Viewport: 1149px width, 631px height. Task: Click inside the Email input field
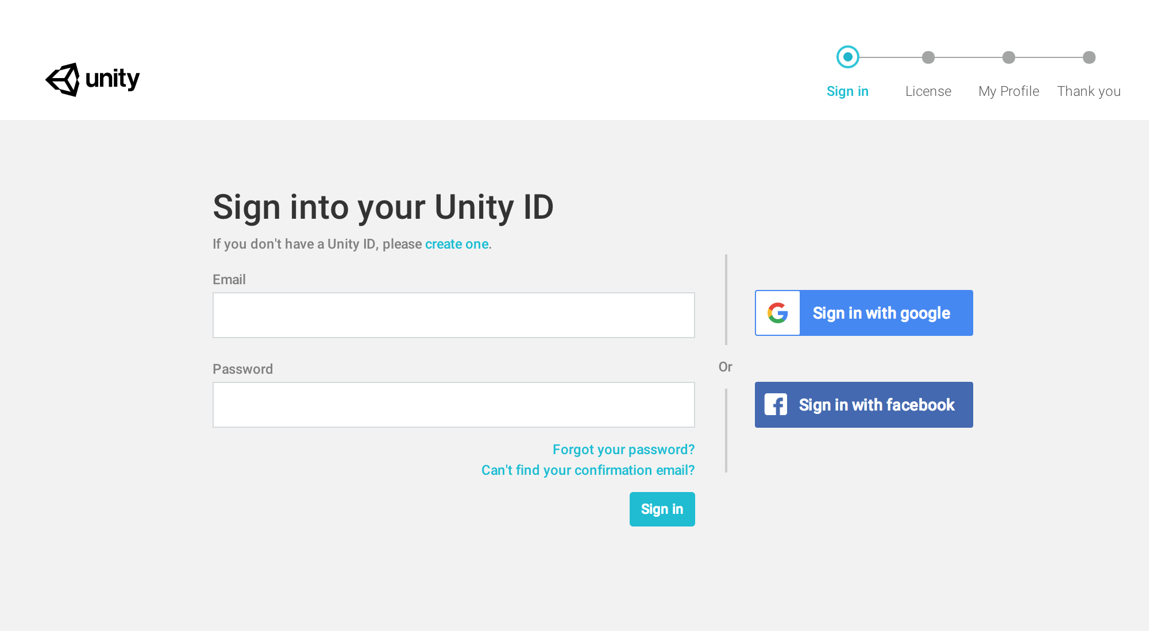point(453,315)
